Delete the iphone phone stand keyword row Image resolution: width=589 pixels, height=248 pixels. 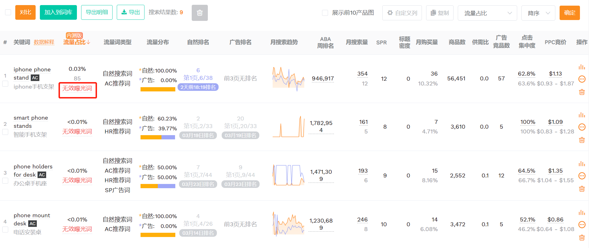[582, 92]
